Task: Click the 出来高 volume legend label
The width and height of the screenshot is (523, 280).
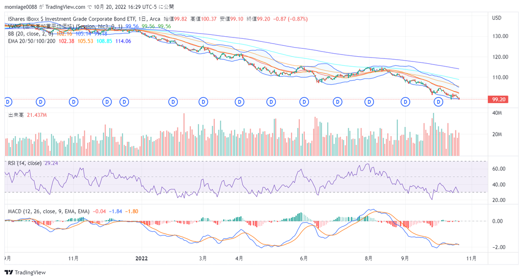Action: coord(16,115)
